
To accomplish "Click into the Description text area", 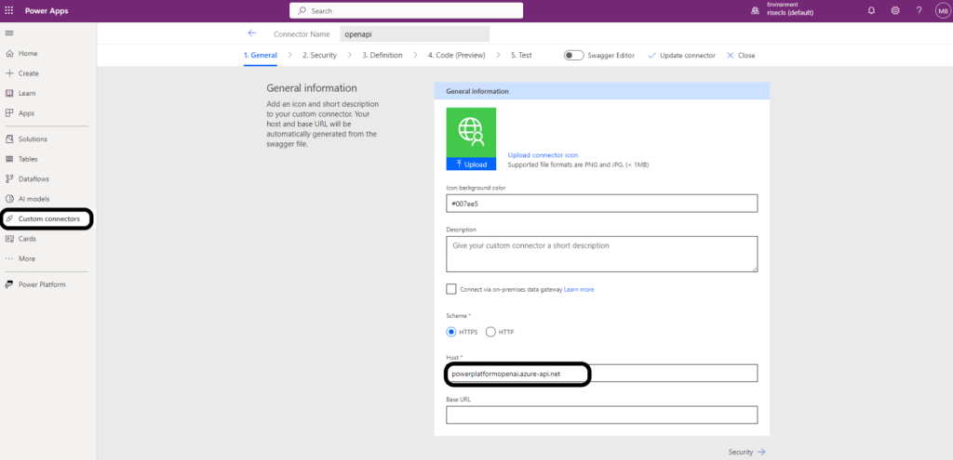I will coord(601,254).
